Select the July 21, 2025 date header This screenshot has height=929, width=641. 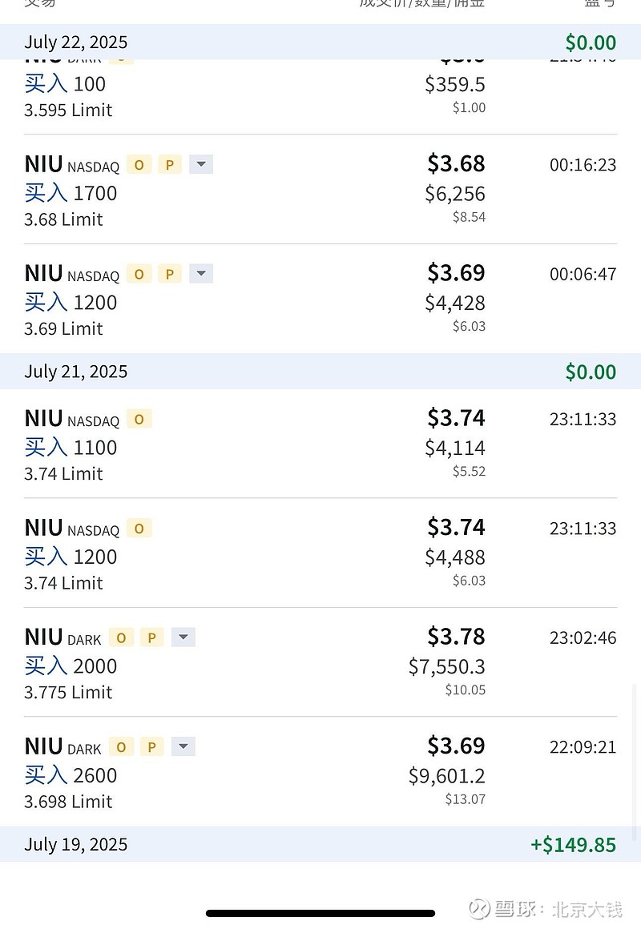click(76, 372)
